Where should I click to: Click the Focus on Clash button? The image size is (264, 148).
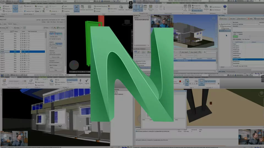point(56,57)
